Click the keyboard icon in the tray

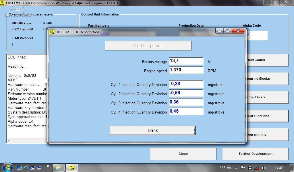click(x=229, y=168)
